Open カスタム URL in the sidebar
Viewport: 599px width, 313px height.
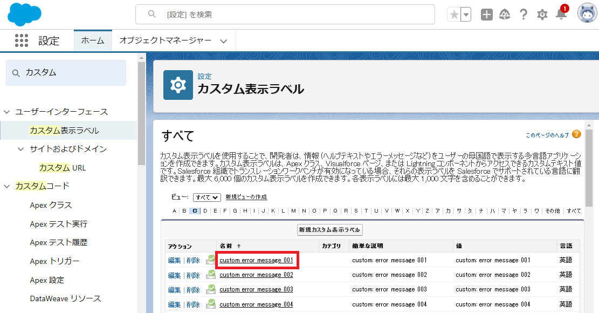coord(62,168)
